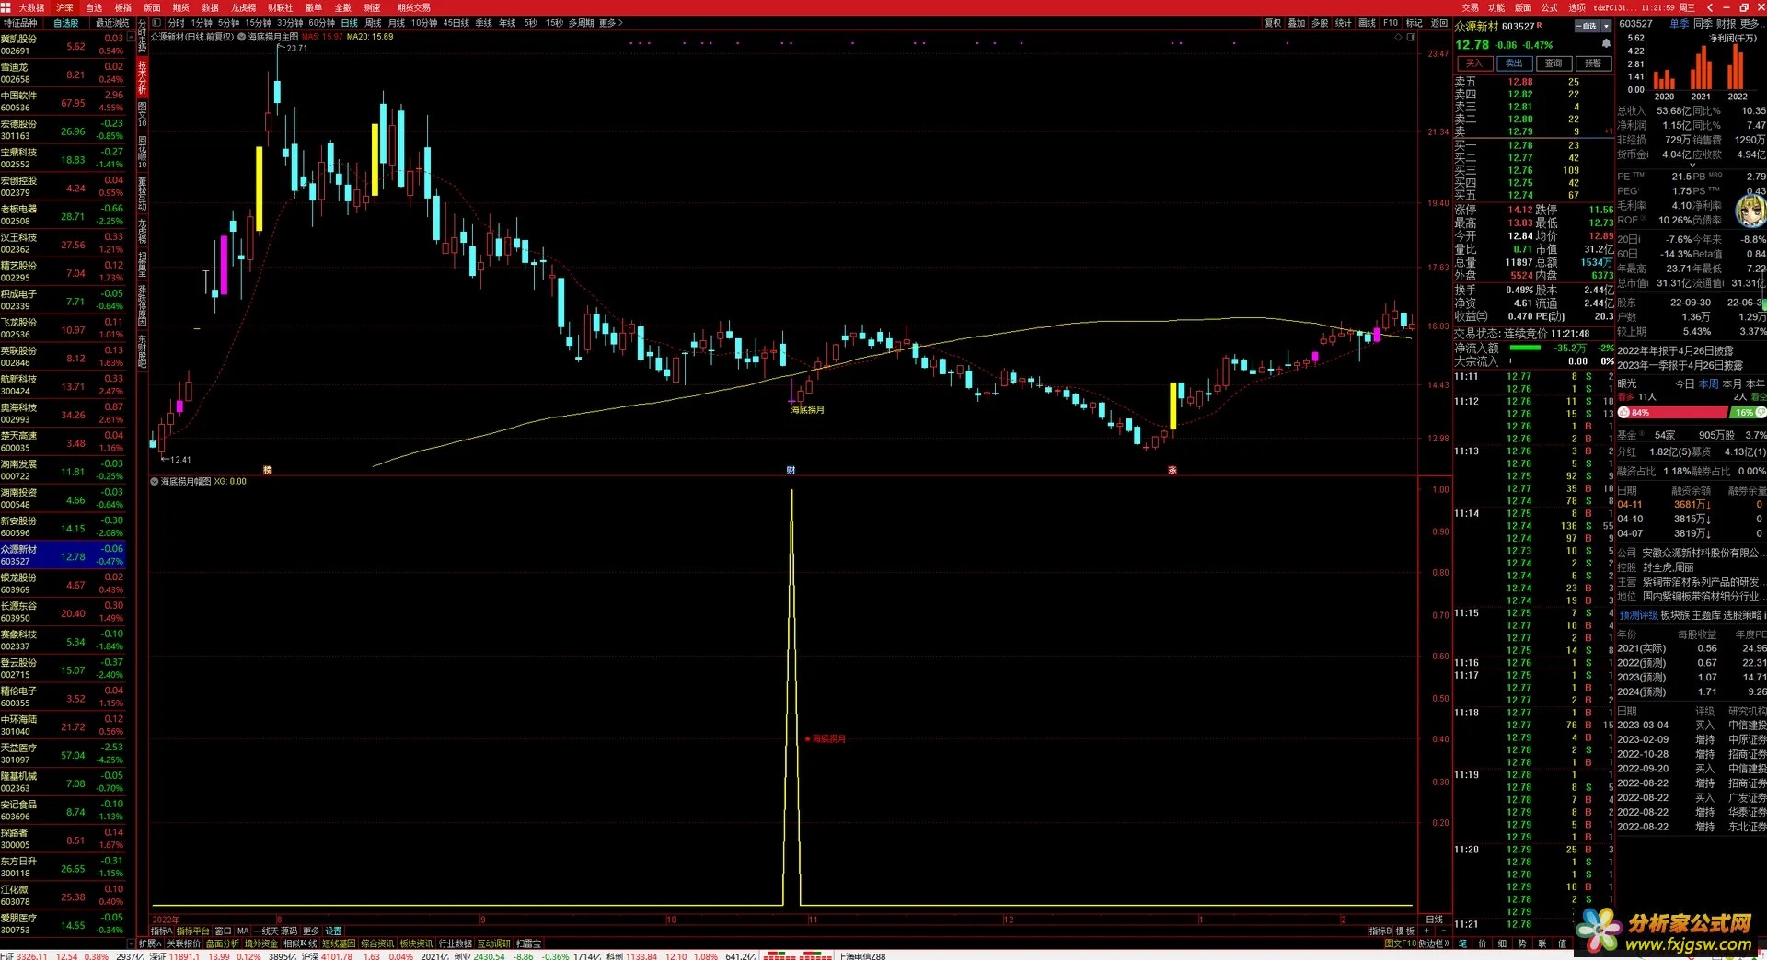Open 期货交易 menu in top bar

pyautogui.click(x=413, y=7)
